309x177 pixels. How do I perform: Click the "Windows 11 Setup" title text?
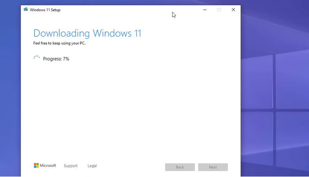[x=45, y=10]
